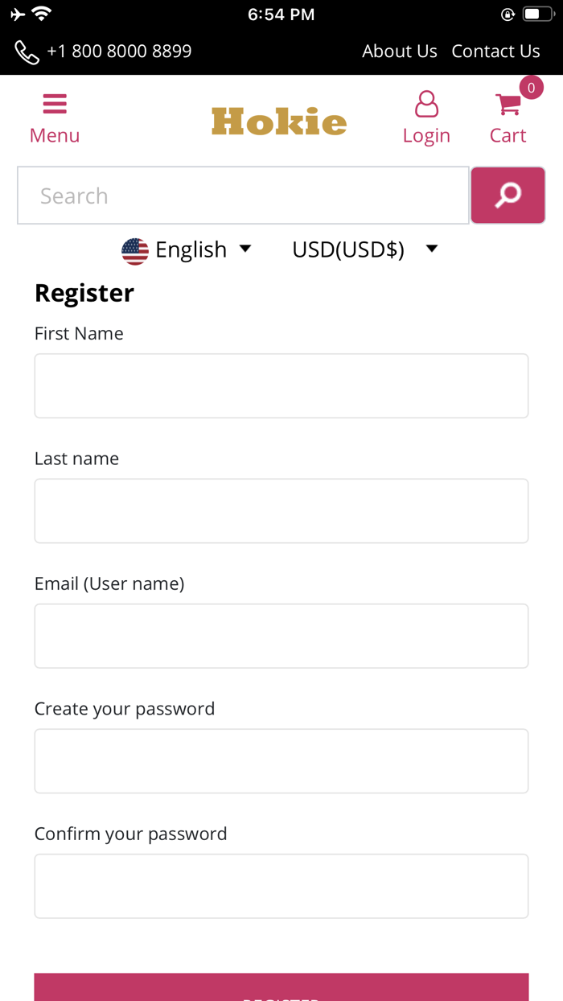Tap the US flag icon
The image size is (563, 1001).
(135, 251)
